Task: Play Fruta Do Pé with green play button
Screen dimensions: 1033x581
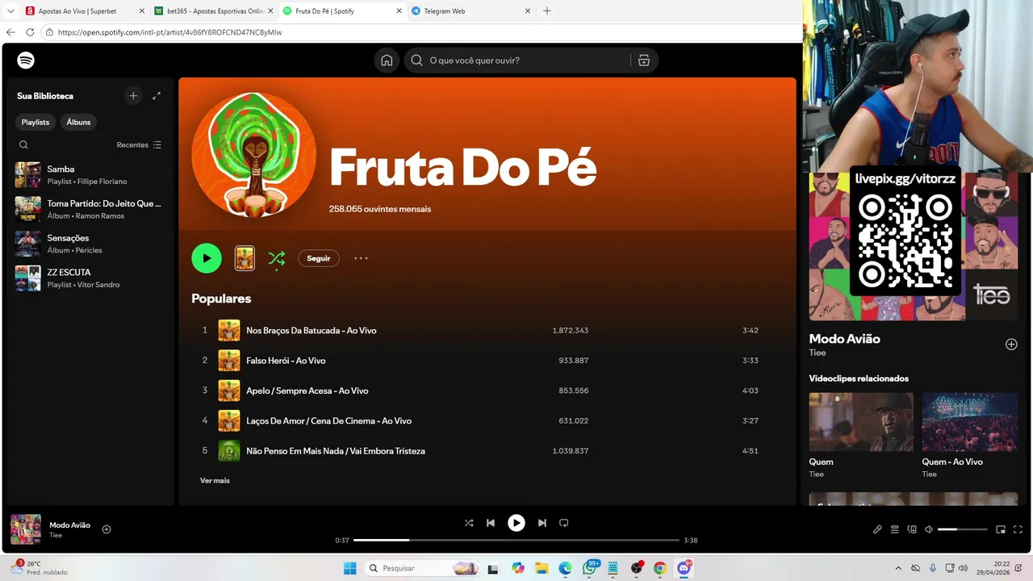Action: pyautogui.click(x=207, y=258)
